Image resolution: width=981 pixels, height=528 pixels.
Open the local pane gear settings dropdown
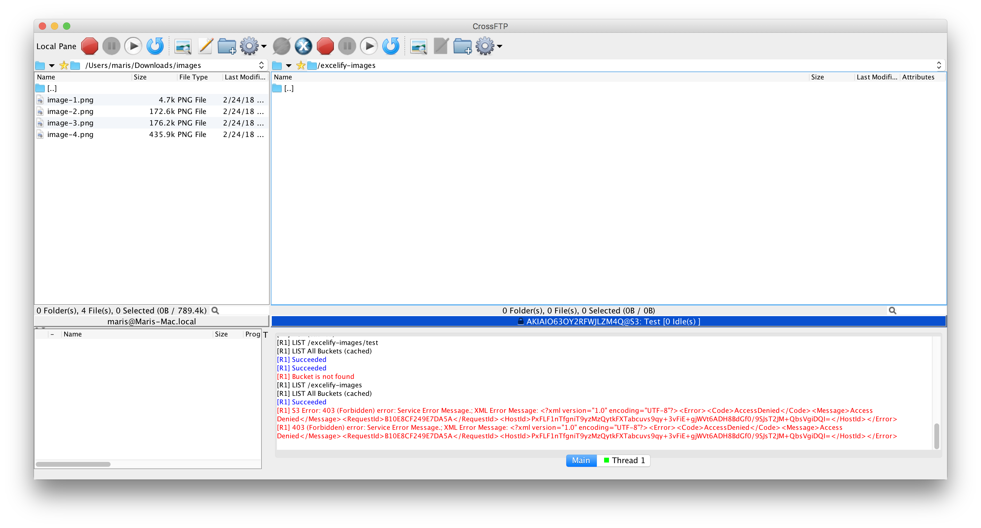pos(253,46)
